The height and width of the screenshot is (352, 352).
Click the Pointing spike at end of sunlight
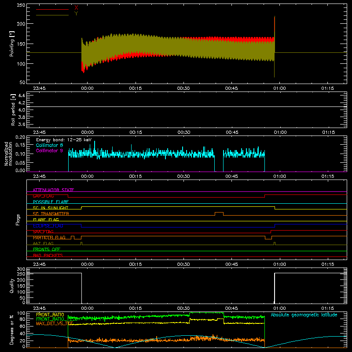275,47
